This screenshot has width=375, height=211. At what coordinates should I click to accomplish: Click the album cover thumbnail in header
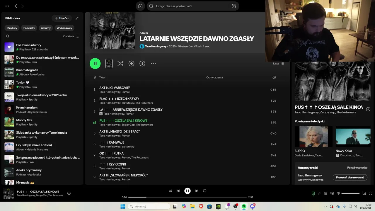112,30
